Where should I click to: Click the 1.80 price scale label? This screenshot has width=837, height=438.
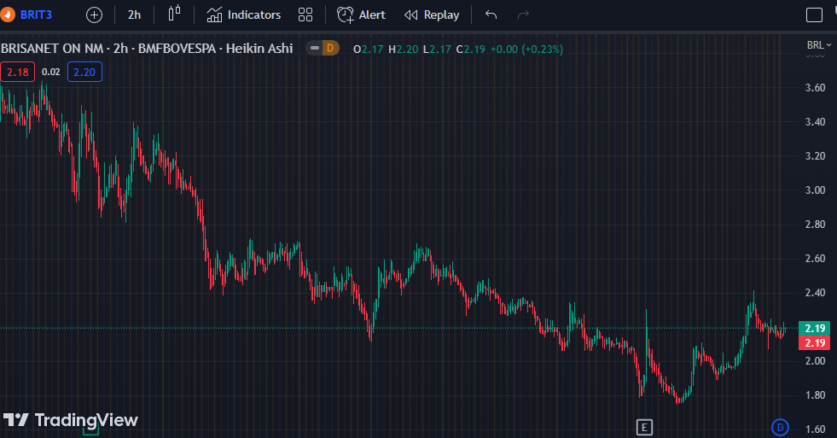point(815,395)
